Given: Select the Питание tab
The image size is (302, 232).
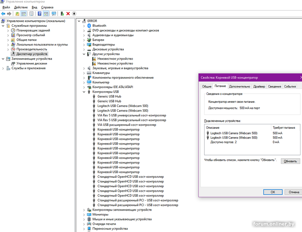Looking at the screenshot, I should [x=220, y=86].
